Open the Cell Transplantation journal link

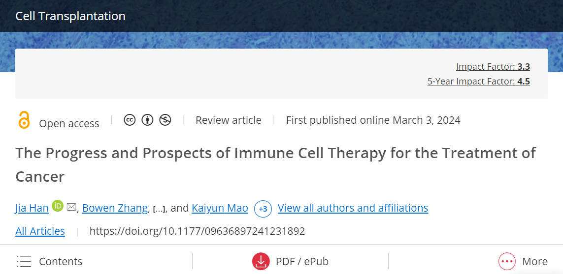click(x=70, y=16)
